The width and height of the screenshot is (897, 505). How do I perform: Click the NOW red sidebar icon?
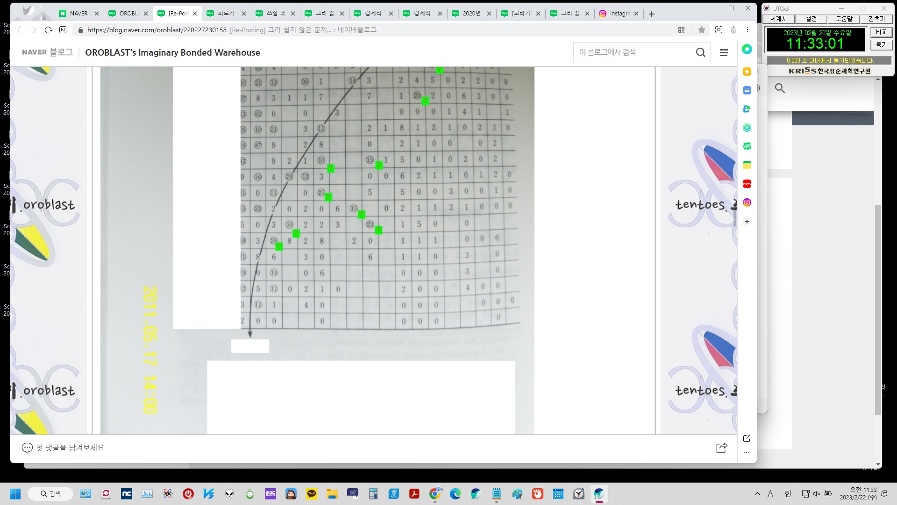coord(747,184)
